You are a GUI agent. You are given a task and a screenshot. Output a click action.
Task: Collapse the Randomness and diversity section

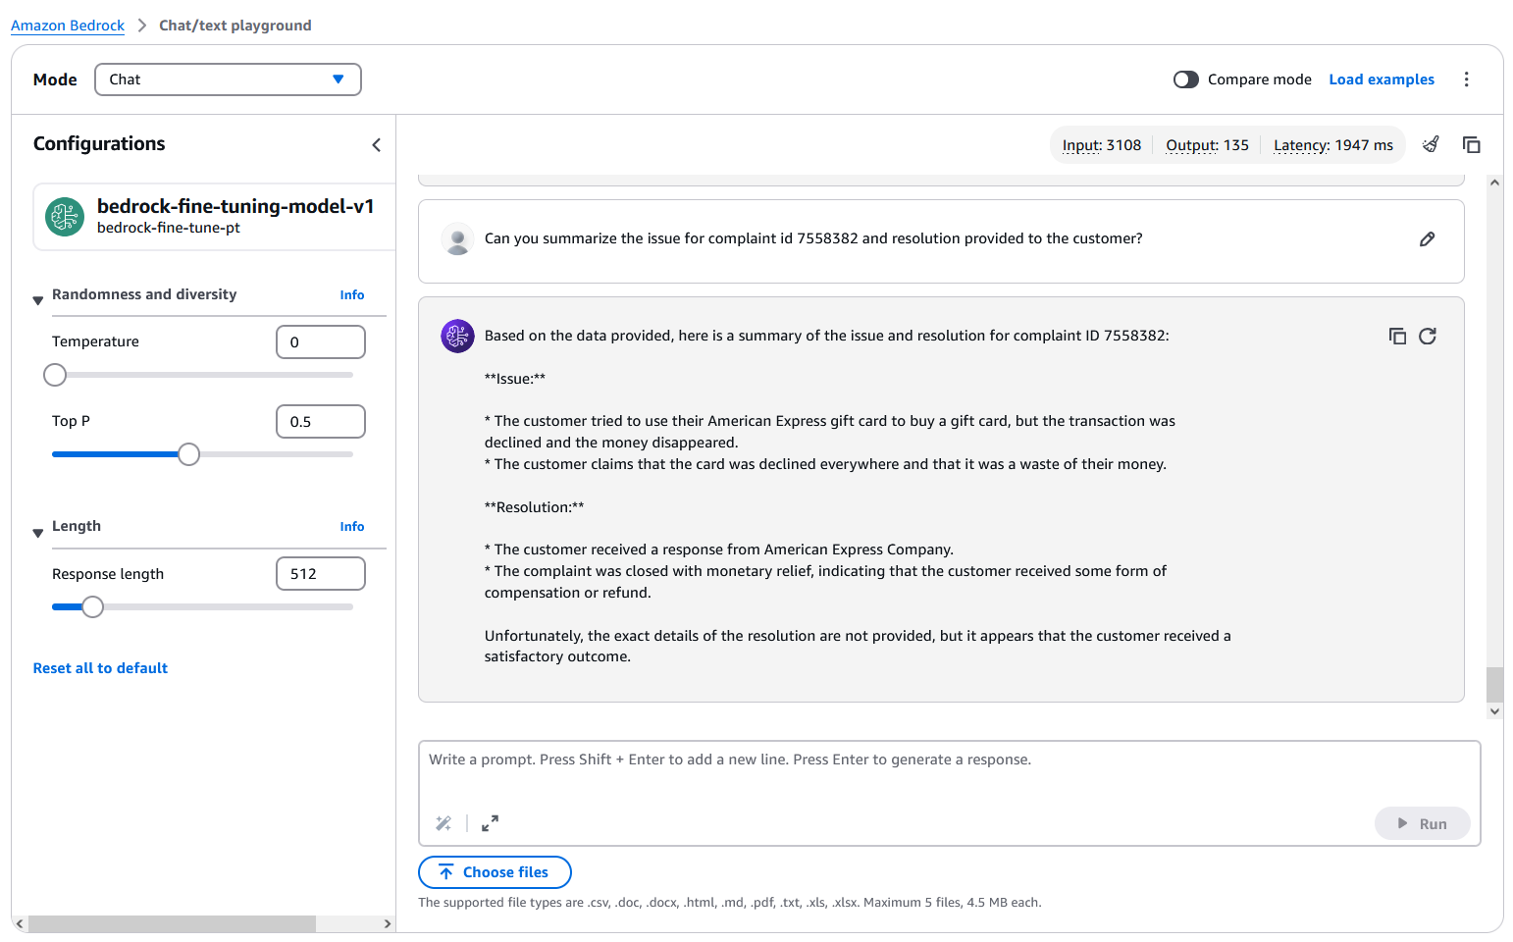38,300
